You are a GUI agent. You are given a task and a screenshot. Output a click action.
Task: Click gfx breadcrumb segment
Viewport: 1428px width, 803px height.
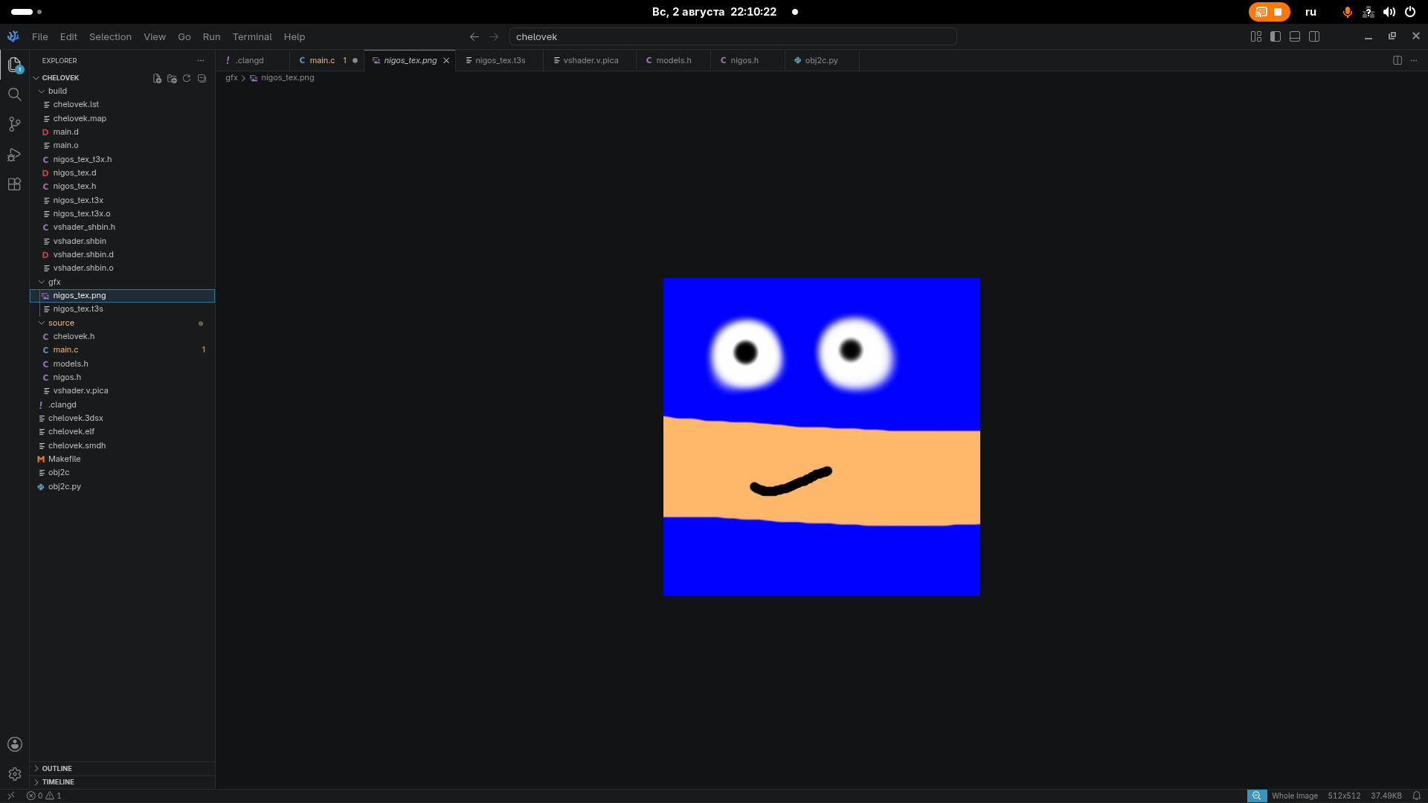point(231,78)
